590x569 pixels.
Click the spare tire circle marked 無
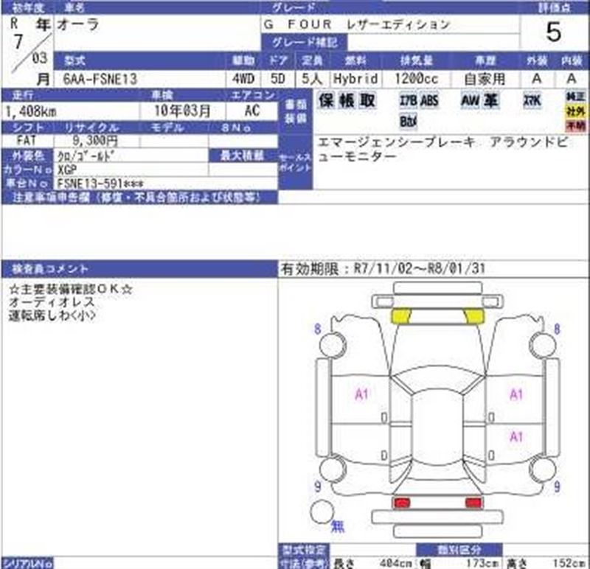tap(322, 512)
